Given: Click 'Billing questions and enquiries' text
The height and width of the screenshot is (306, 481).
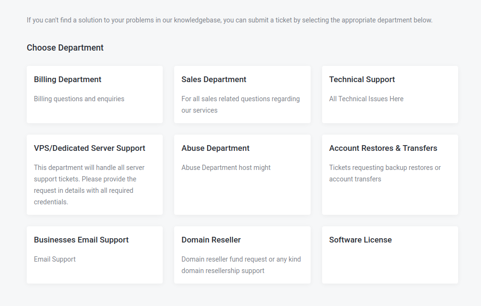Looking at the screenshot, I should click(79, 99).
